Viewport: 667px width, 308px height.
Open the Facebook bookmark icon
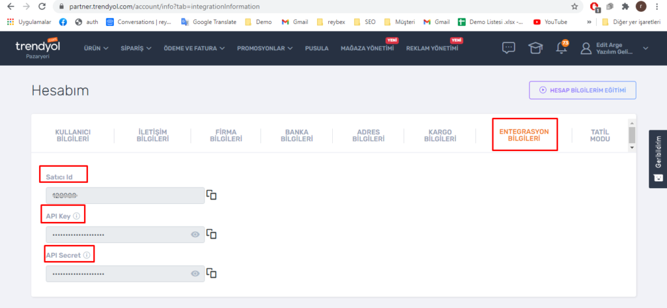(x=63, y=21)
